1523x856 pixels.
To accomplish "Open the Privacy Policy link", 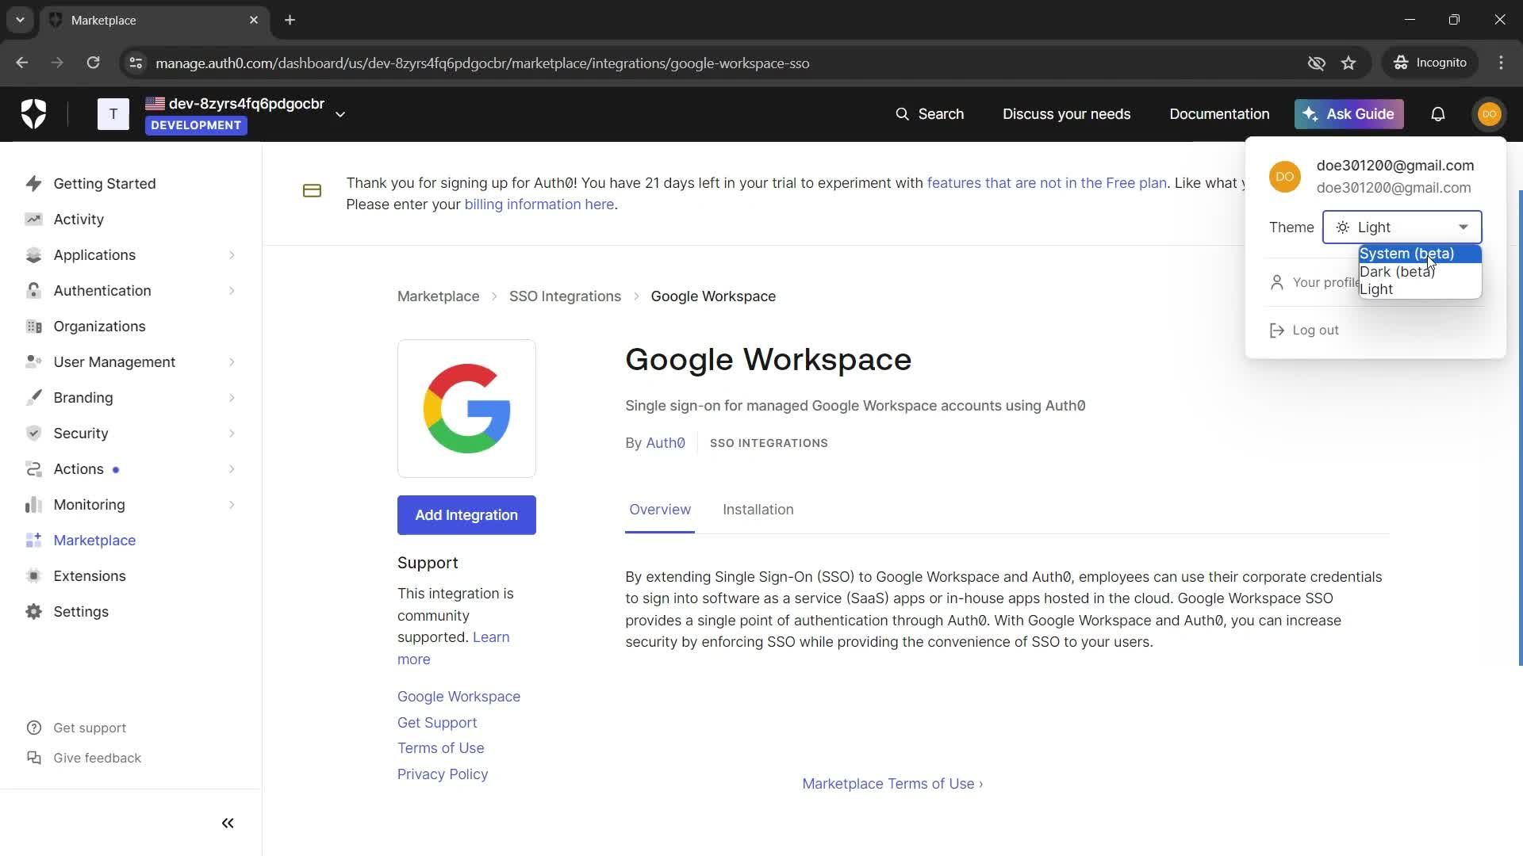I will click(443, 774).
